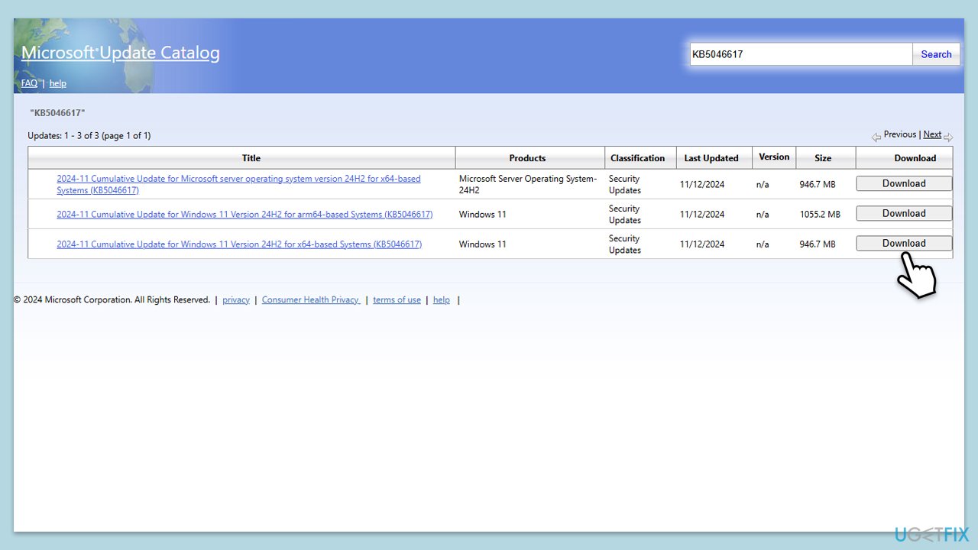Download the Windows 11 x64-based update
978x550 pixels.
coord(904,243)
